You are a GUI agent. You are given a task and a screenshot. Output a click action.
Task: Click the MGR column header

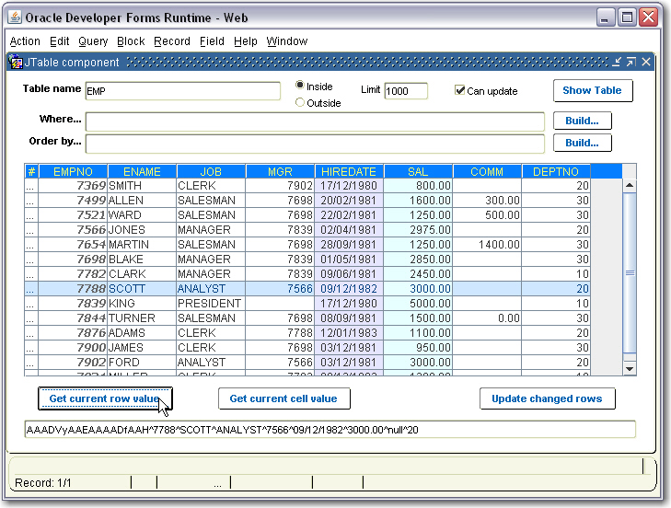(x=280, y=171)
